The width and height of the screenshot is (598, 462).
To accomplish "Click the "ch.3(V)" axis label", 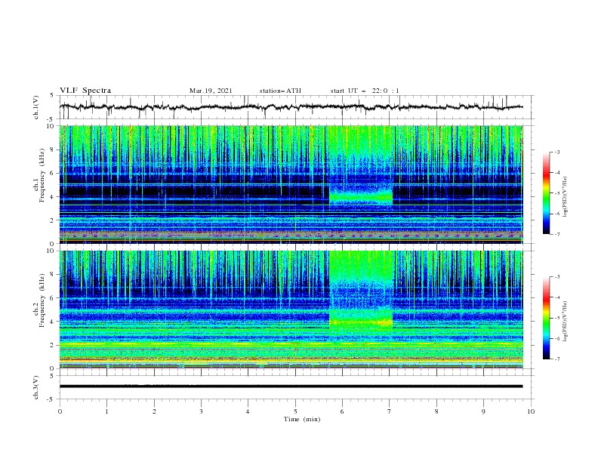I will pyautogui.click(x=36, y=387).
